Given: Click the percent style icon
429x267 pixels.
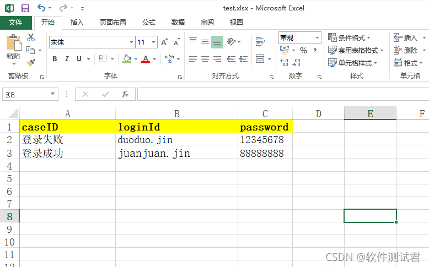Looking at the screenshot, I should click(x=303, y=50).
